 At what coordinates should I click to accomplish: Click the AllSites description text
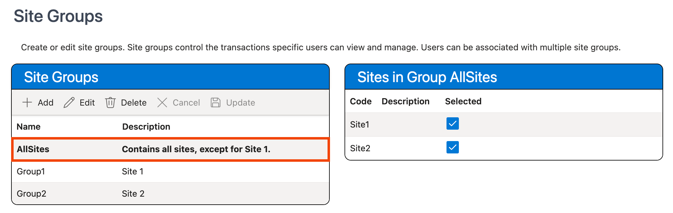196,149
